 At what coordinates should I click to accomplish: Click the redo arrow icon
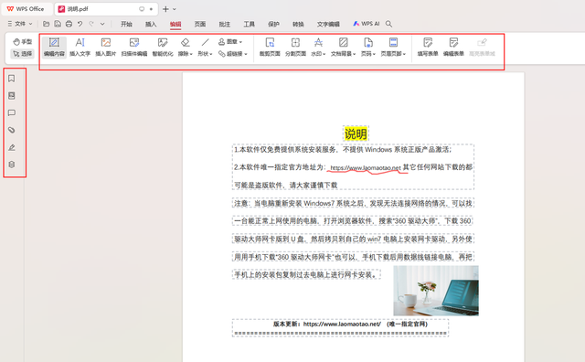click(91, 24)
